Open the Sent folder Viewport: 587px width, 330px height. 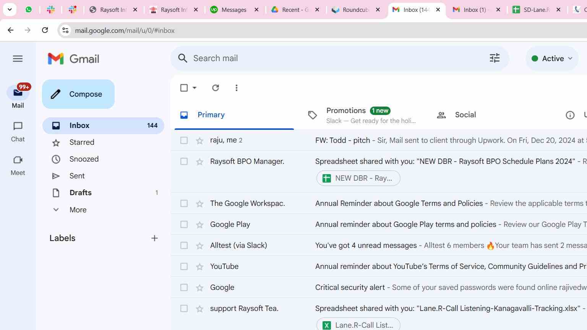tap(103, 176)
